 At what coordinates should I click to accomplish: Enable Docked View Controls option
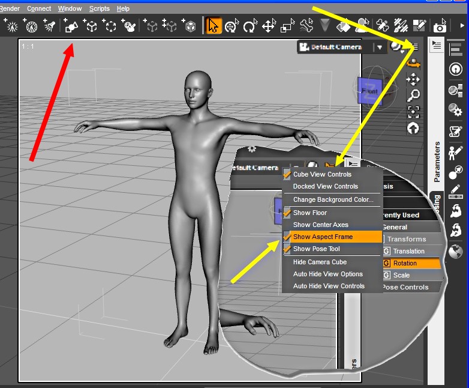coord(332,186)
